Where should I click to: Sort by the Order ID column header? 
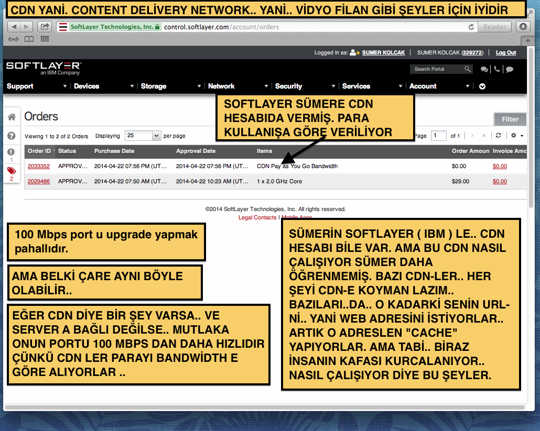39,151
